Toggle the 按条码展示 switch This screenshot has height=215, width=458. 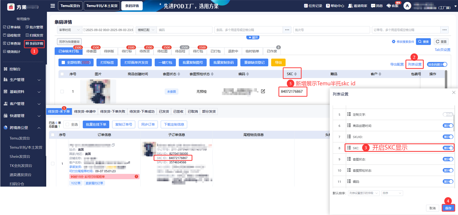(437, 64)
